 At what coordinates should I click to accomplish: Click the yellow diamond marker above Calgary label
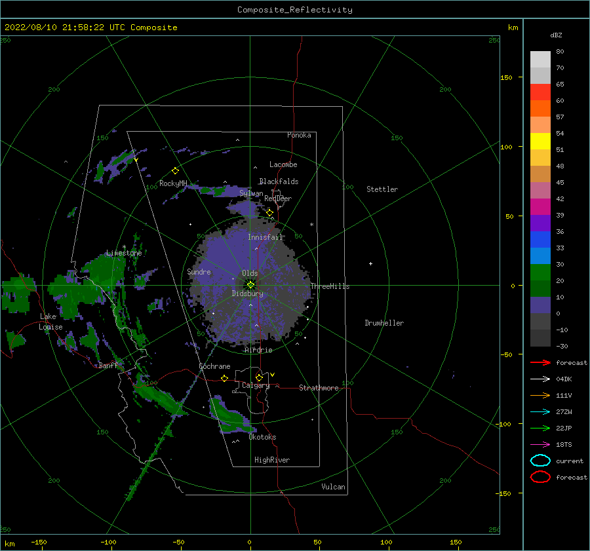pyautogui.click(x=259, y=377)
